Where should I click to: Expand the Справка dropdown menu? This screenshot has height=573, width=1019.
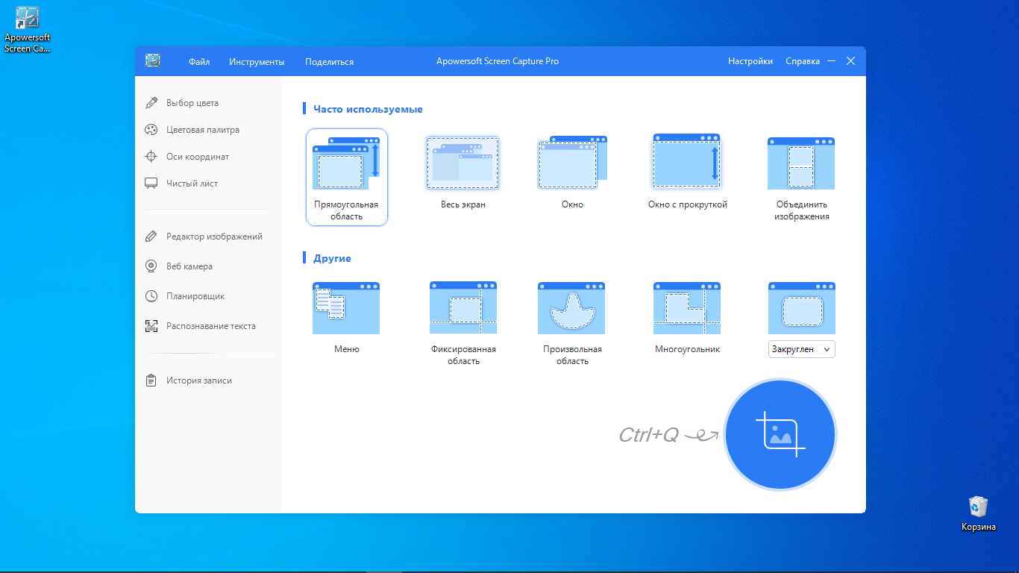pos(803,61)
